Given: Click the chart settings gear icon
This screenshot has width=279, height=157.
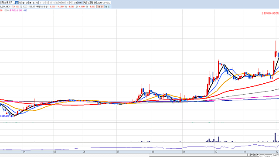Looking at the screenshot, I should [95, 3].
